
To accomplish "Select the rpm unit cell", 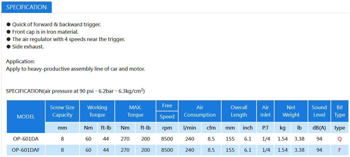I will click(x=167, y=128).
